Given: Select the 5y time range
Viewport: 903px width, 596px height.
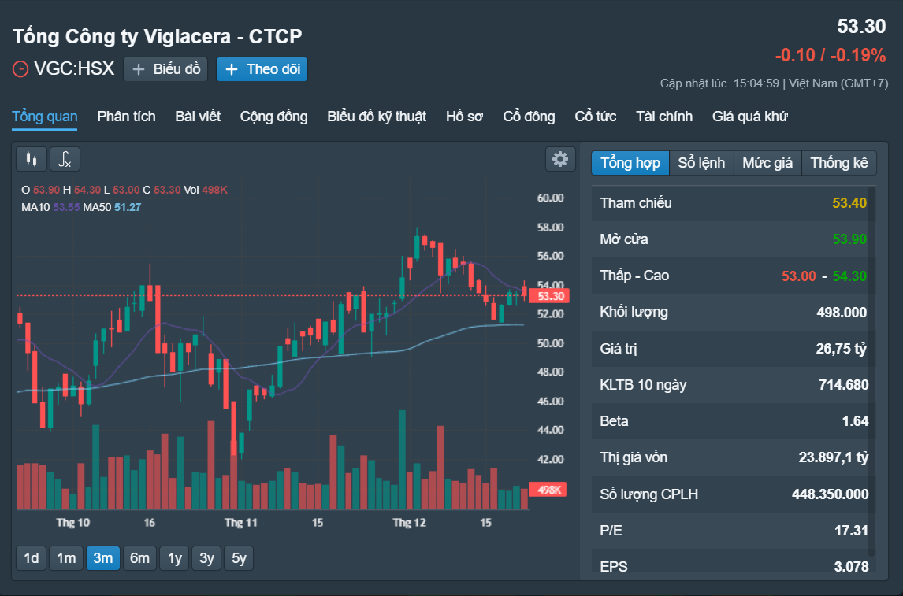Looking at the screenshot, I should pyautogui.click(x=239, y=558).
